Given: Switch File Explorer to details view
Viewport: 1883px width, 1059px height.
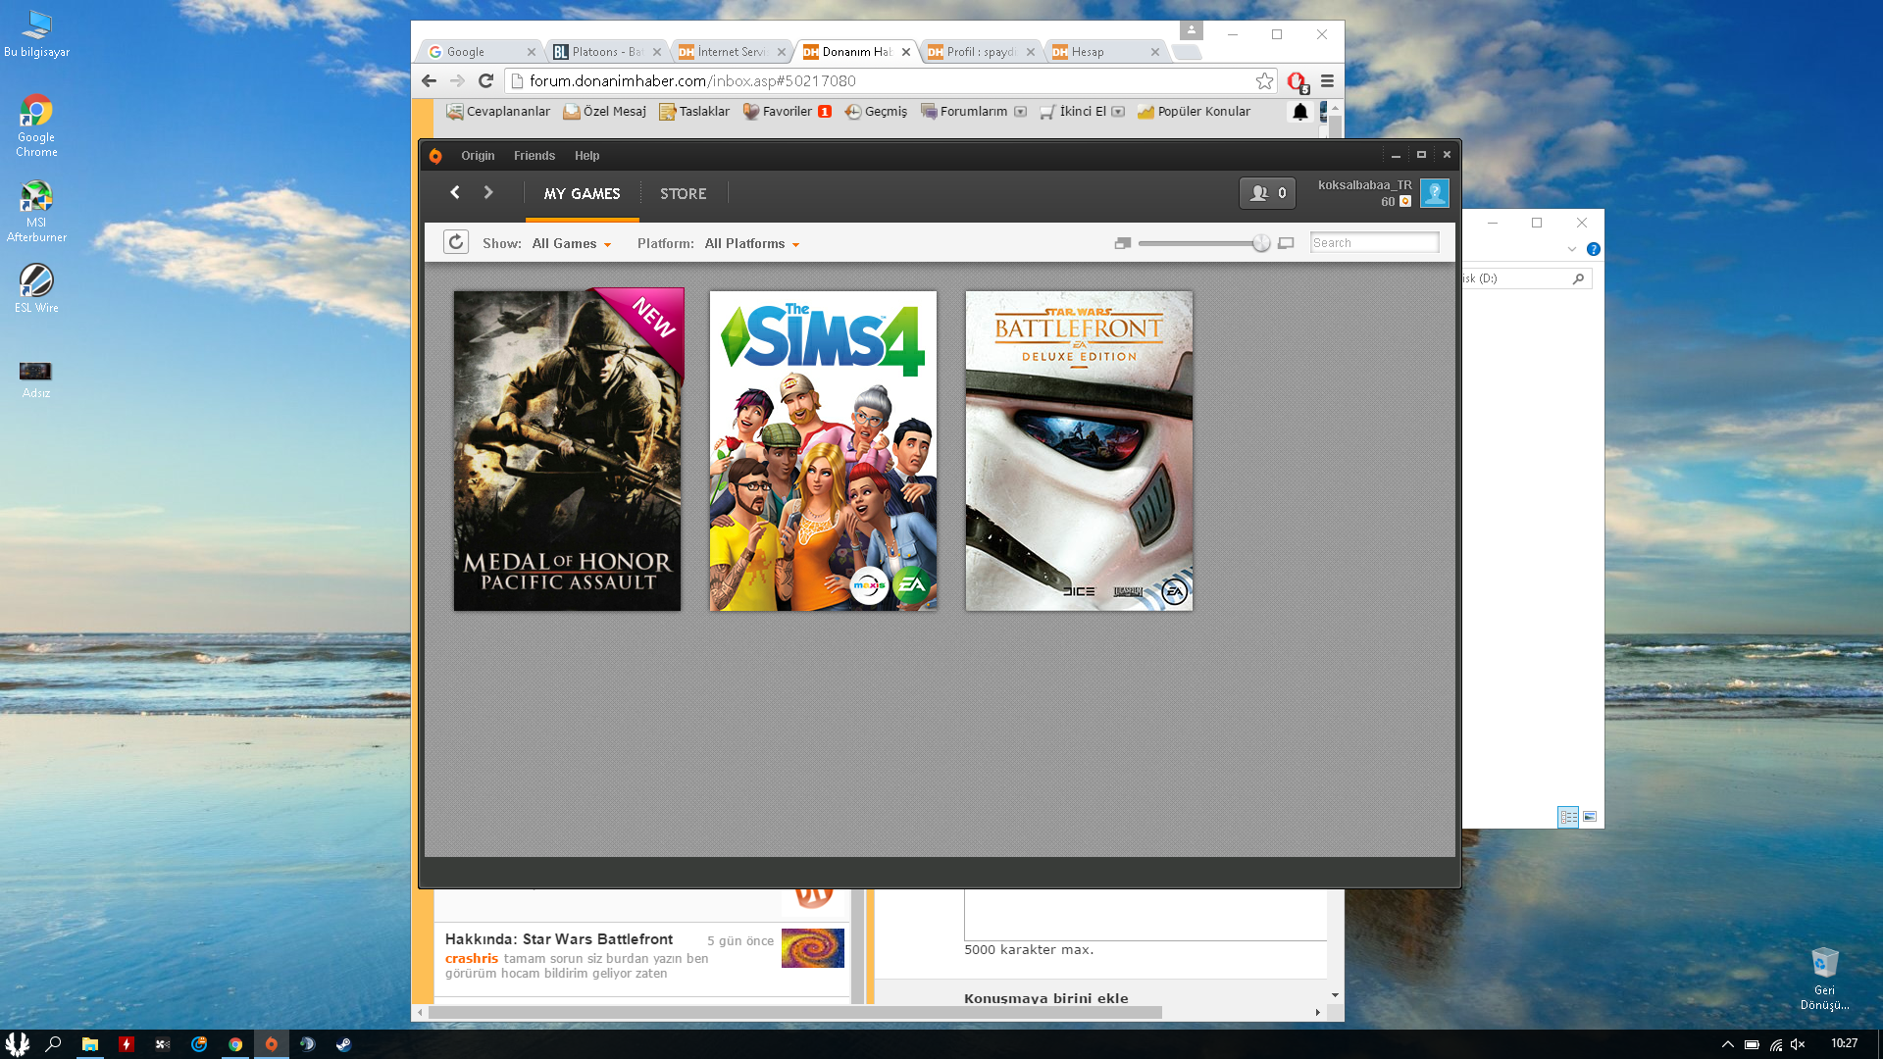Looking at the screenshot, I should point(1568,817).
